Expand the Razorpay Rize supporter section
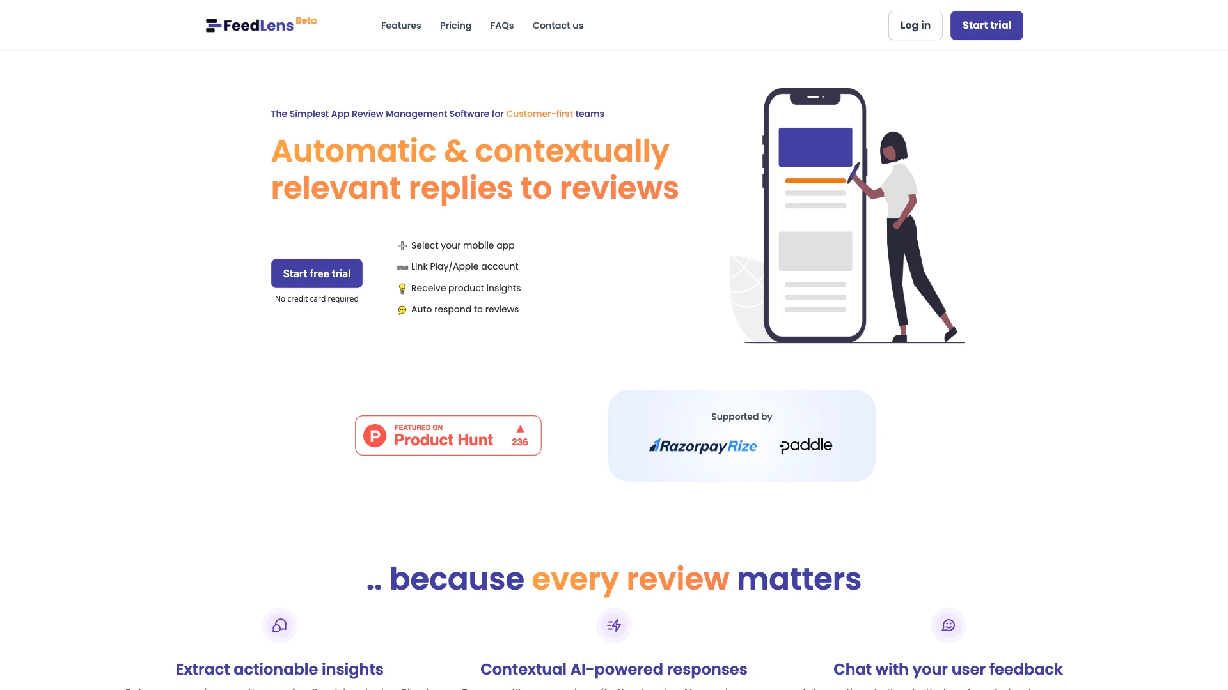The image size is (1228, 690). pos(702,446)
